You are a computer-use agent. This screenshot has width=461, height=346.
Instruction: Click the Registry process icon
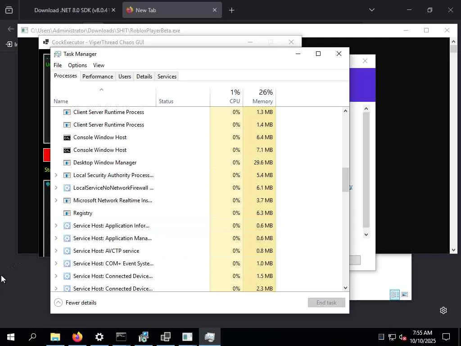[67, 213]
